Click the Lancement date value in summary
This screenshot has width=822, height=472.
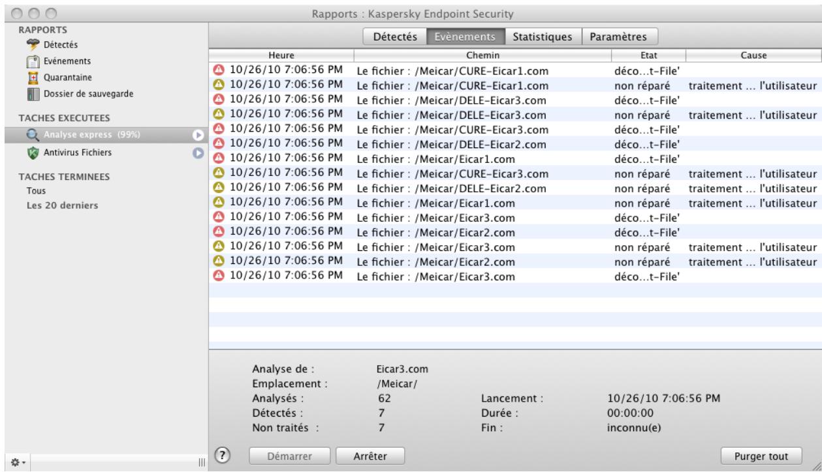pos(663,398)
